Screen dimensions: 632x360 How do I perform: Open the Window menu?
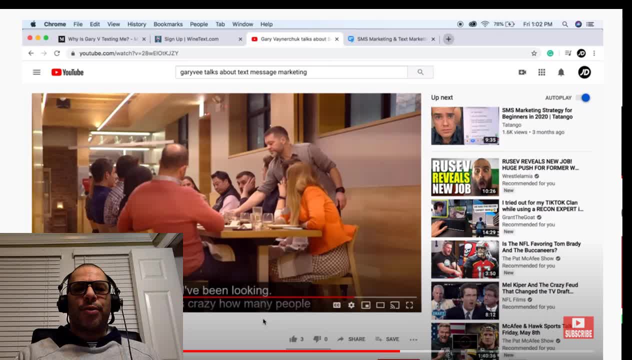(x=242, y=24)
